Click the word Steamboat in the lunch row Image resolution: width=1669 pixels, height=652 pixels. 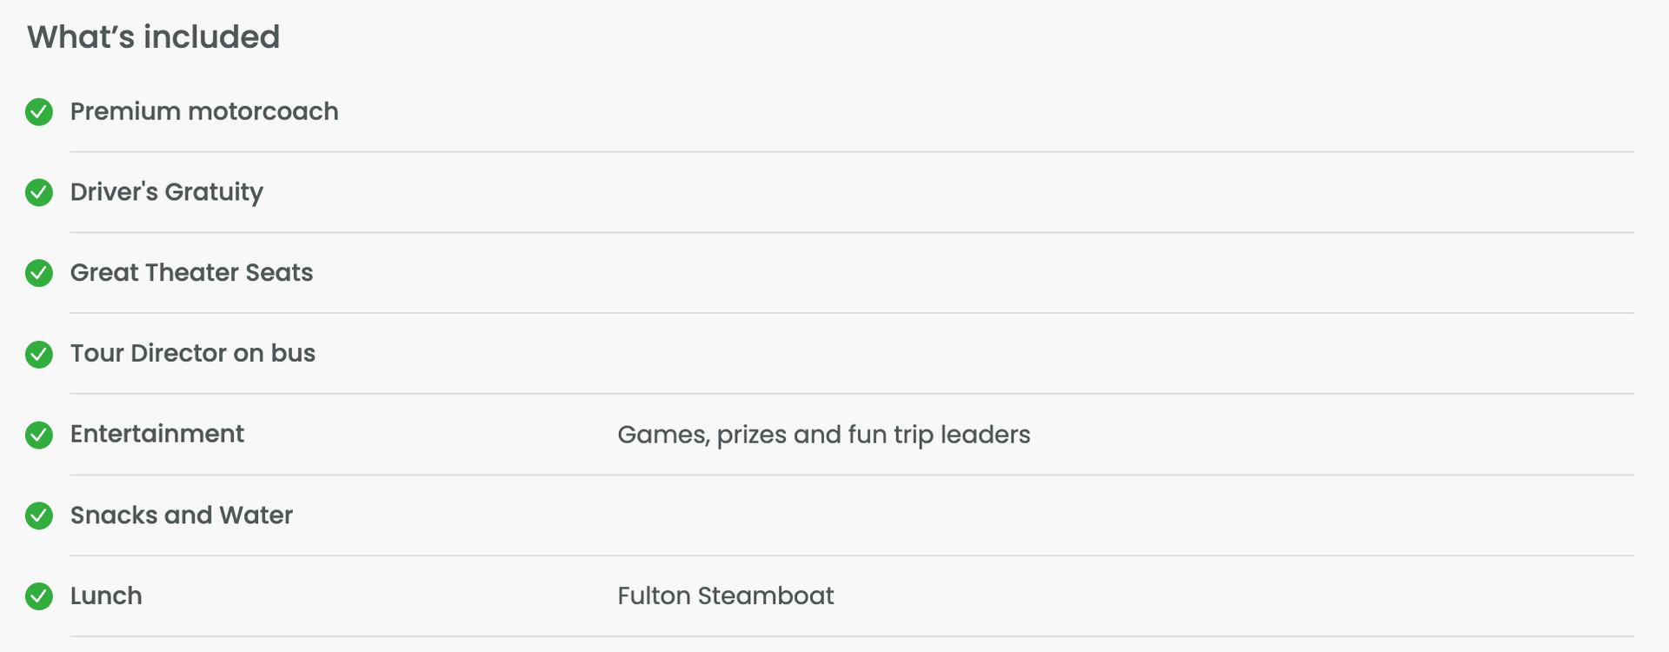click(x=766, y=595)
